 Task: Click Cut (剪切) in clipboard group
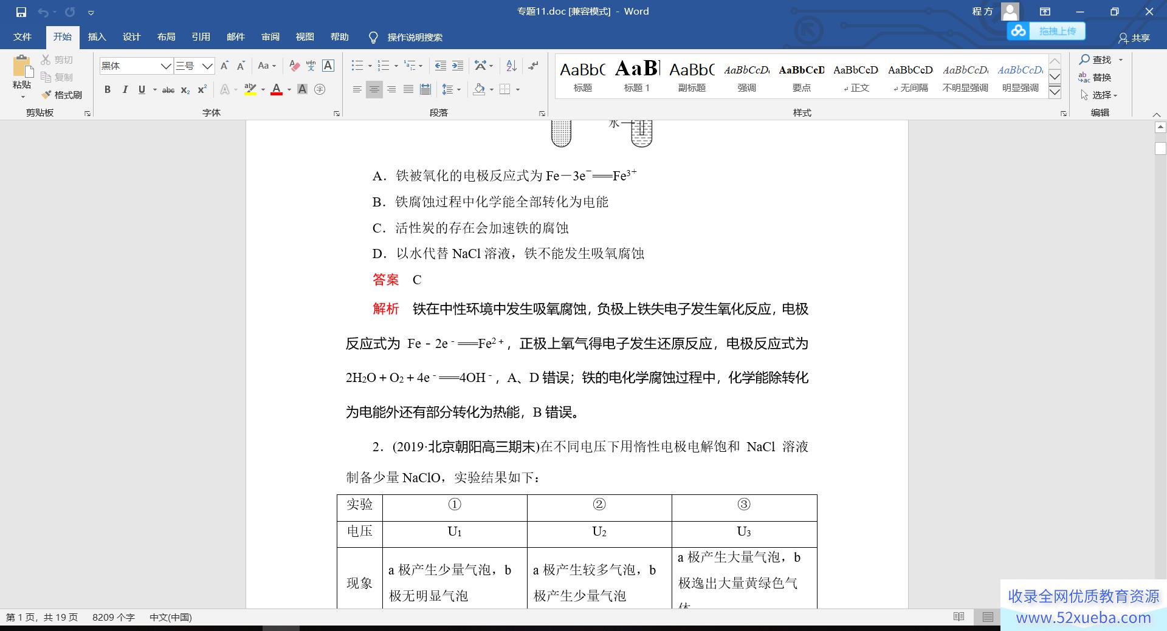coord(57,60)
